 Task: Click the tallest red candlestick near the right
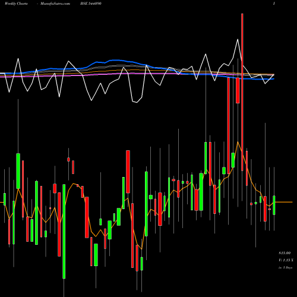(x=242, y=92)
